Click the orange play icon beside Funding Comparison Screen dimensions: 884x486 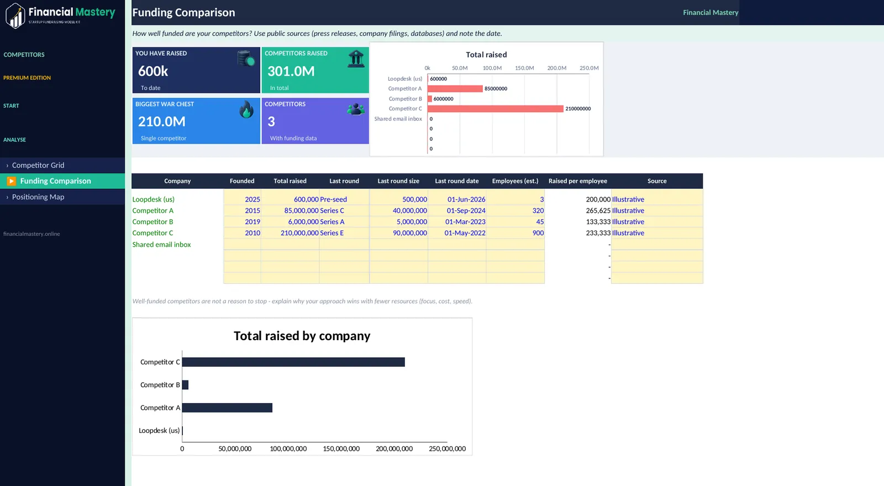tap(12, 181)
